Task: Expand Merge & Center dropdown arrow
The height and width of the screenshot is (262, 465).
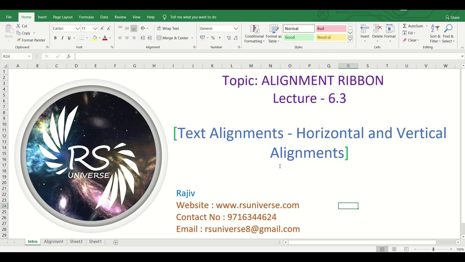Action: point(192,38)
